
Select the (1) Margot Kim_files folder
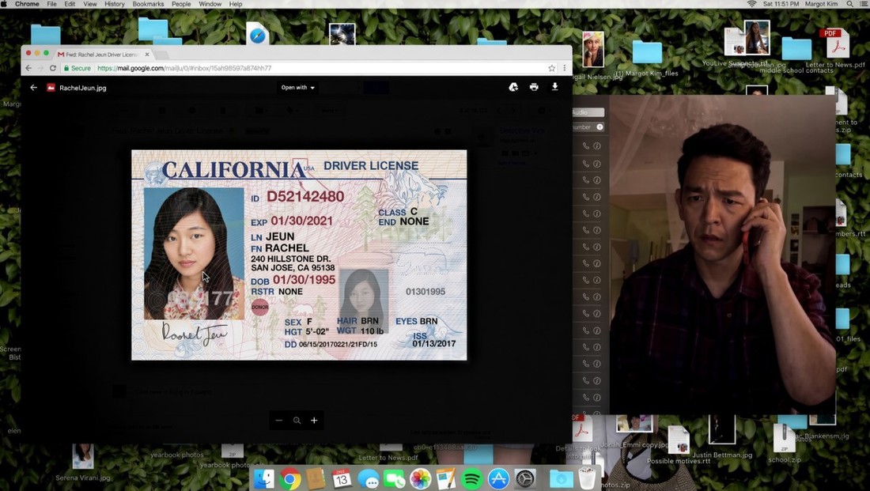647,53
